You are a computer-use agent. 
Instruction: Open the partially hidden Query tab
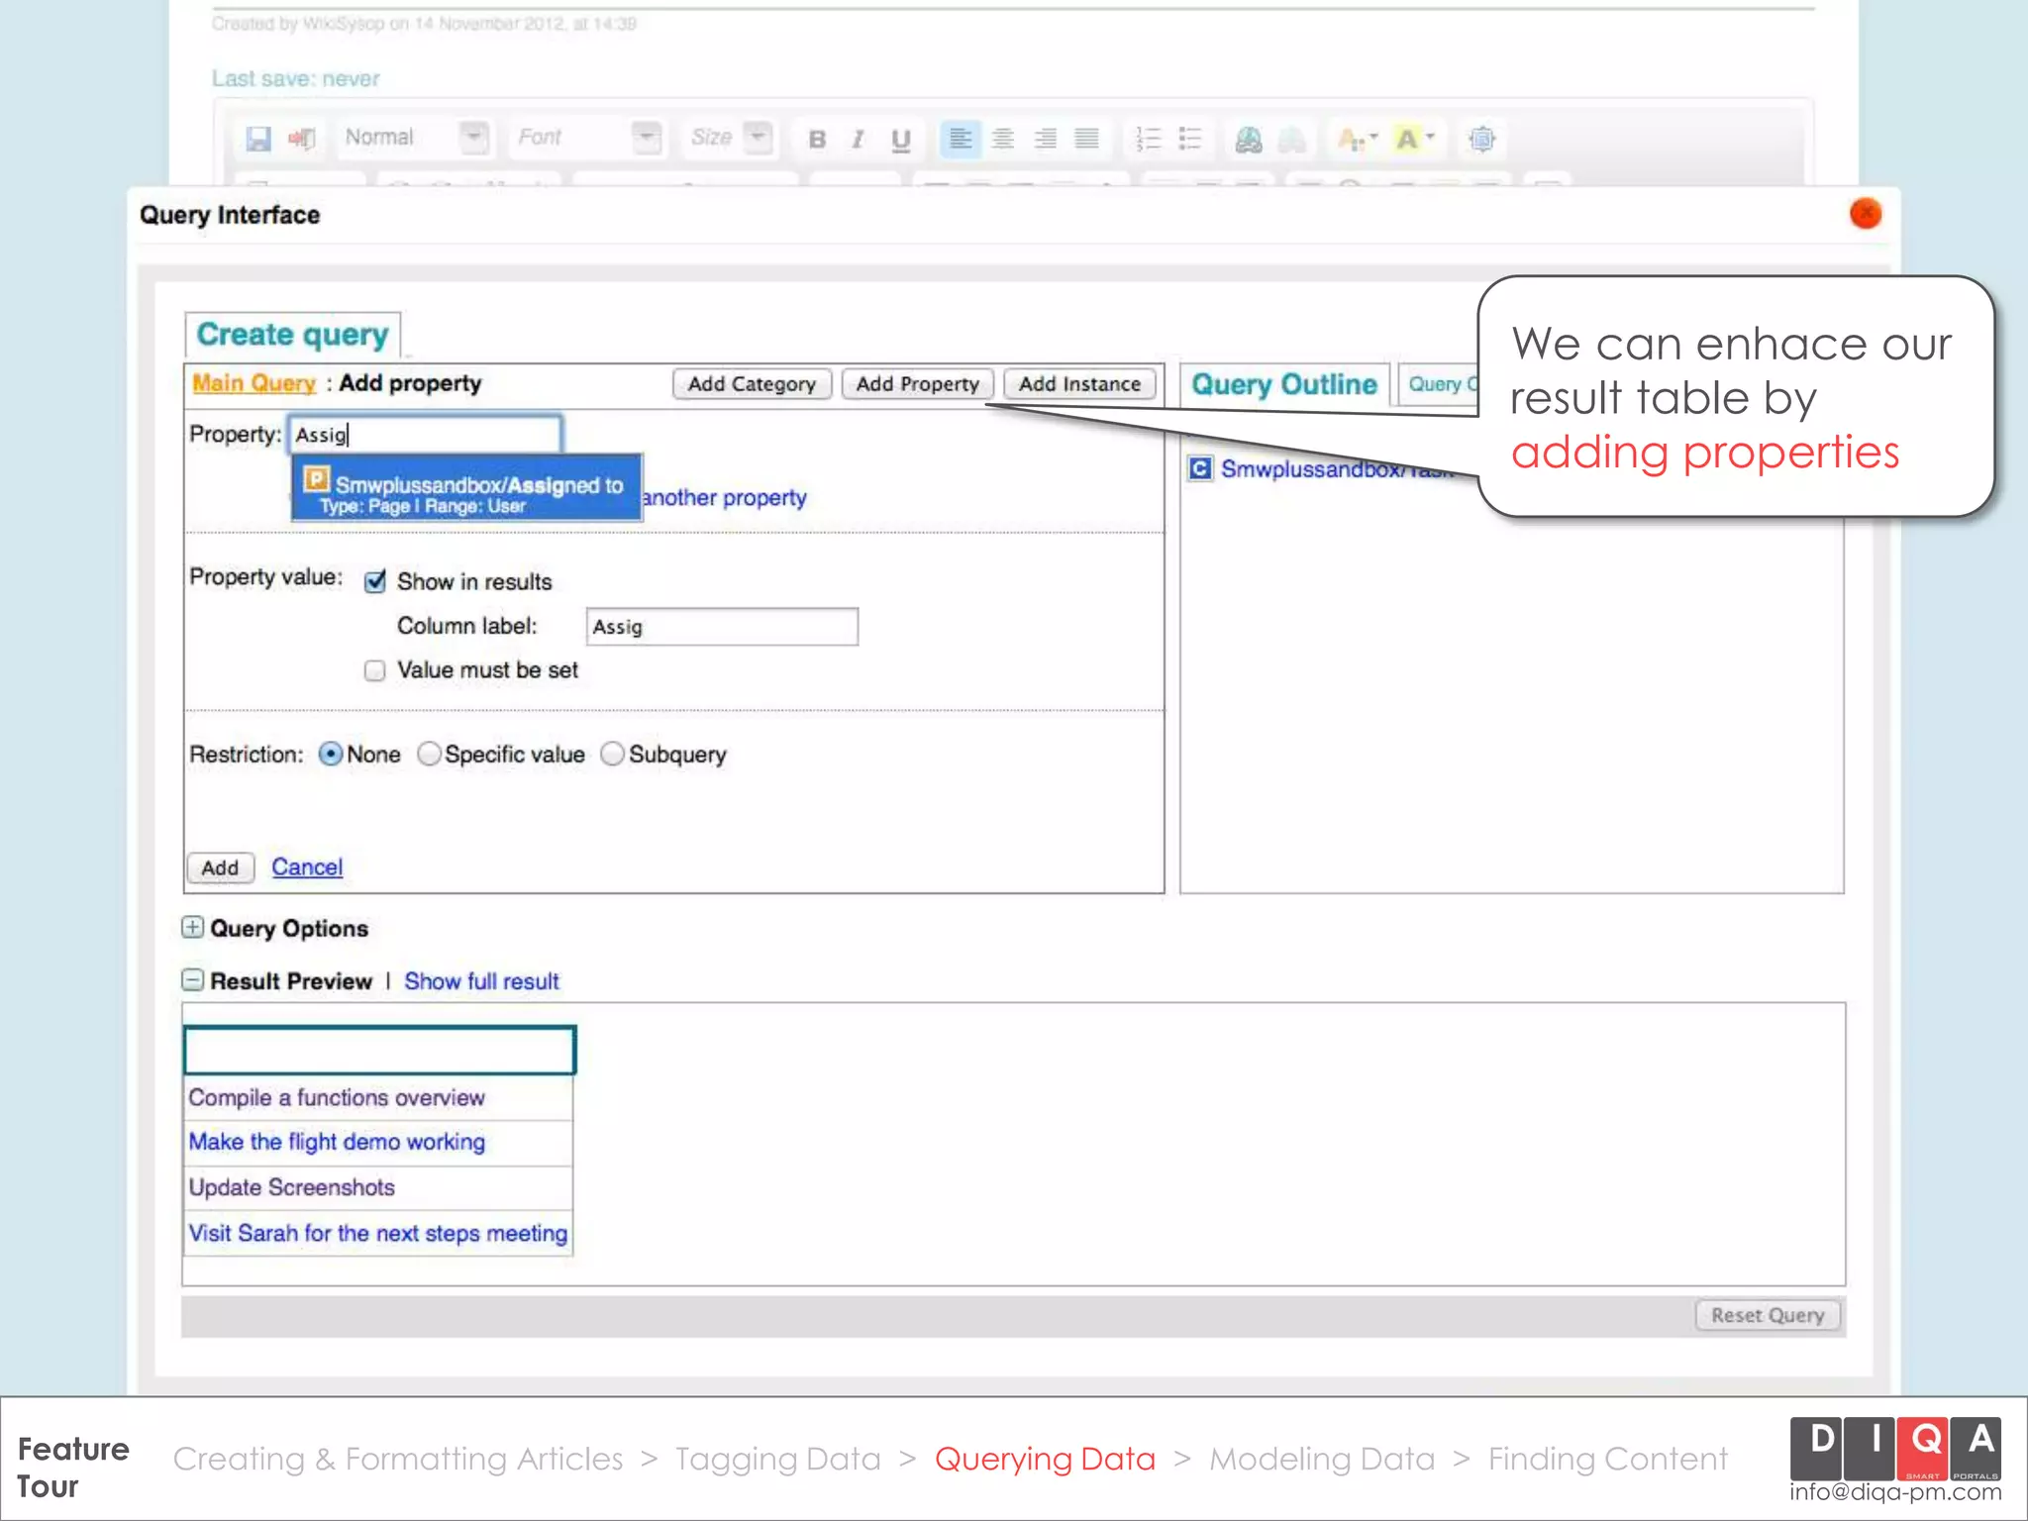click(1439, 384)
